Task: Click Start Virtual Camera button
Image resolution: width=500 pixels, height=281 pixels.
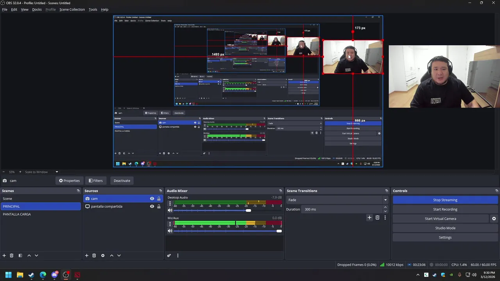Action: point(440,219)
